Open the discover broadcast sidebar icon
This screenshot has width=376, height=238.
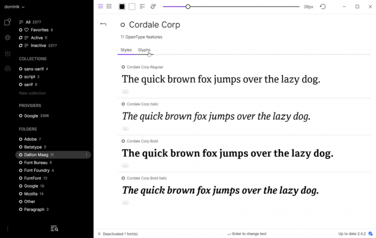coord(8,69)
